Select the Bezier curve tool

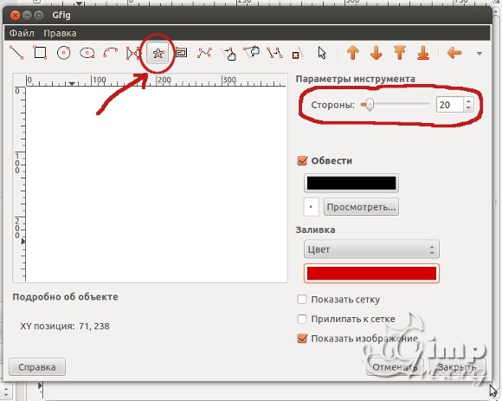tap(204, 53)
